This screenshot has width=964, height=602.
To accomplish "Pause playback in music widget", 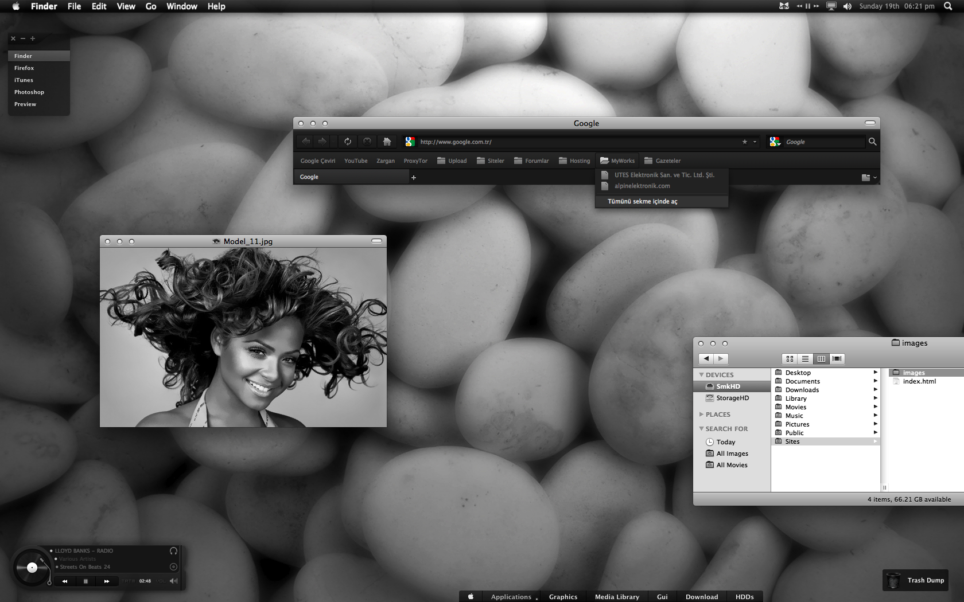I will click(x=85, y=581).
